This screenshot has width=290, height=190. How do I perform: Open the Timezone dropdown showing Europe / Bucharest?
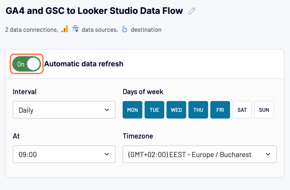200,154
